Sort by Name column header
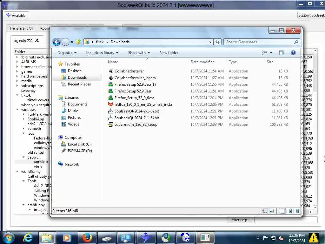This screenshot has width=325, height=244. tap(113, 62)
